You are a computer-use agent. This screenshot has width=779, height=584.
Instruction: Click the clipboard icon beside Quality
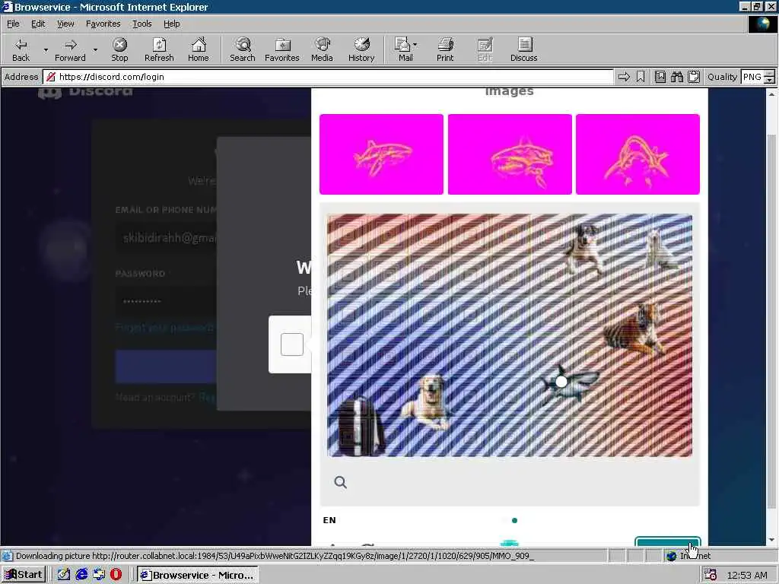click(x=694, y=77)
